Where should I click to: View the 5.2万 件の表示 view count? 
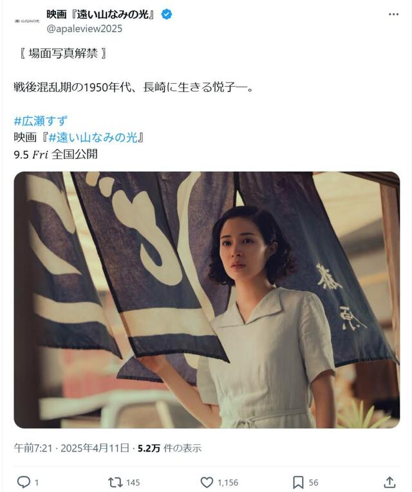click(x=170, y=448)
